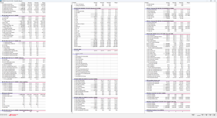Select the Fizikai memória kihasználtság row
Image resolution: width=217 pixels, height=118 pixels.
23,11
